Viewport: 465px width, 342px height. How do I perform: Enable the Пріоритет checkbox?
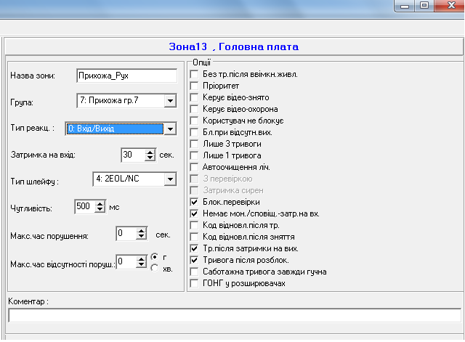click(194, 86)
